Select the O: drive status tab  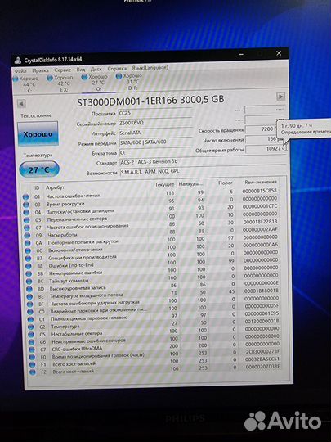point(95,83)
